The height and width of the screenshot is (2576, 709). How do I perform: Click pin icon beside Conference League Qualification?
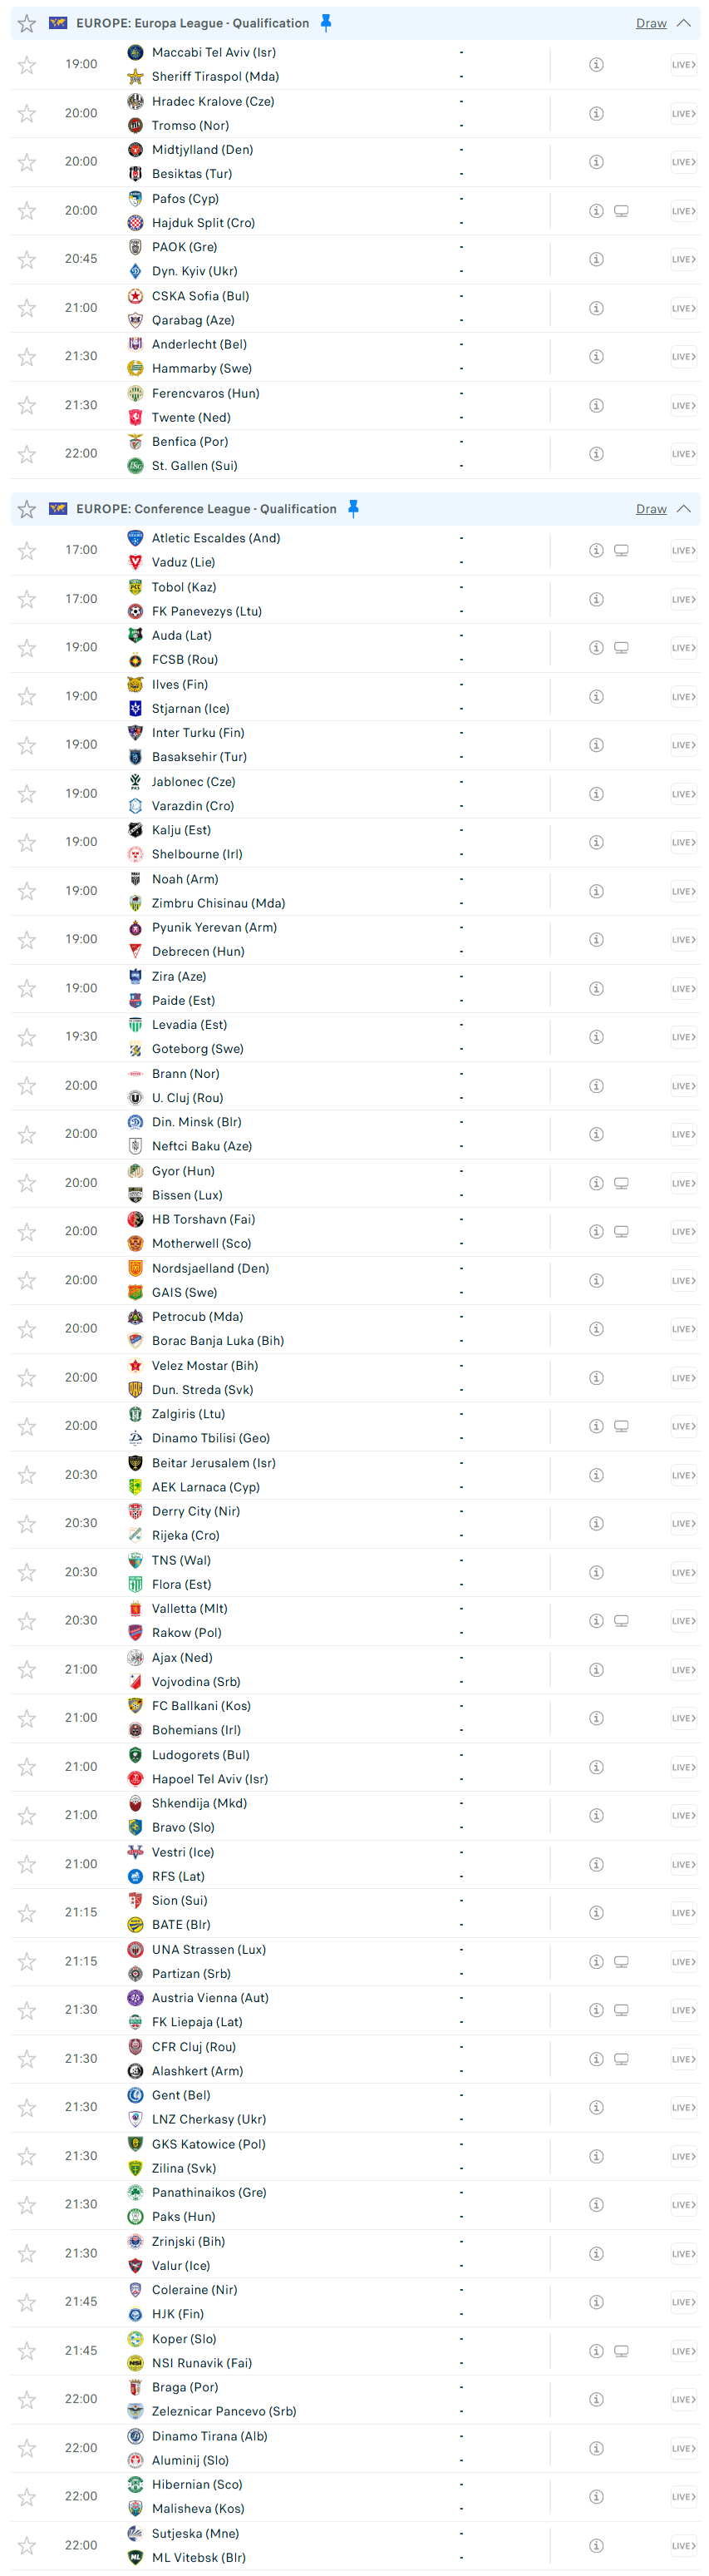point(353,509)
